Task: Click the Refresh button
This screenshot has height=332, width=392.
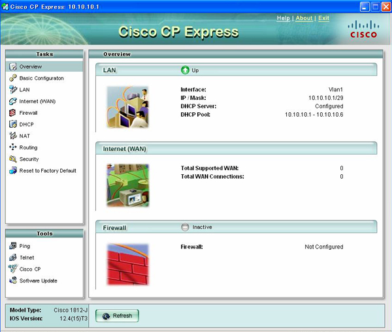Action: click(x=117, y=316)
